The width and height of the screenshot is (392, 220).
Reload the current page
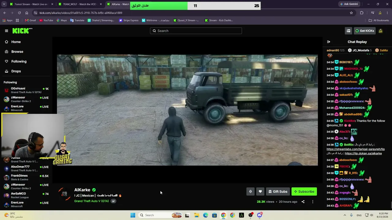(x=19, y=13)
